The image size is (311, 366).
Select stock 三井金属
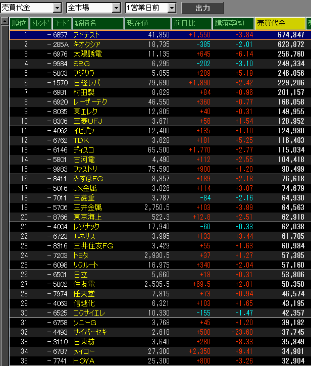[x=87, y=207]
